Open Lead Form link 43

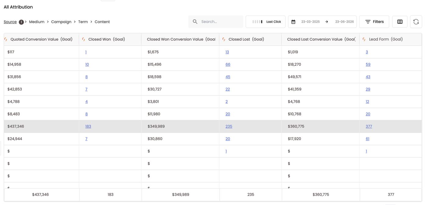click(368, 77)
